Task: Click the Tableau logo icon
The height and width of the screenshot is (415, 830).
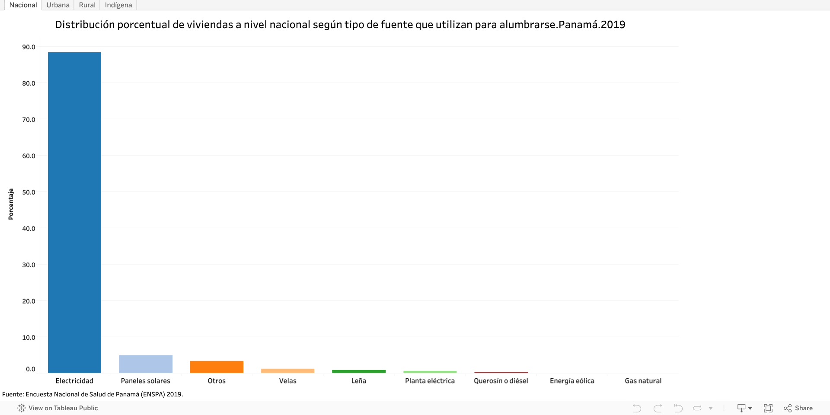Action: (x=21, y=408)
